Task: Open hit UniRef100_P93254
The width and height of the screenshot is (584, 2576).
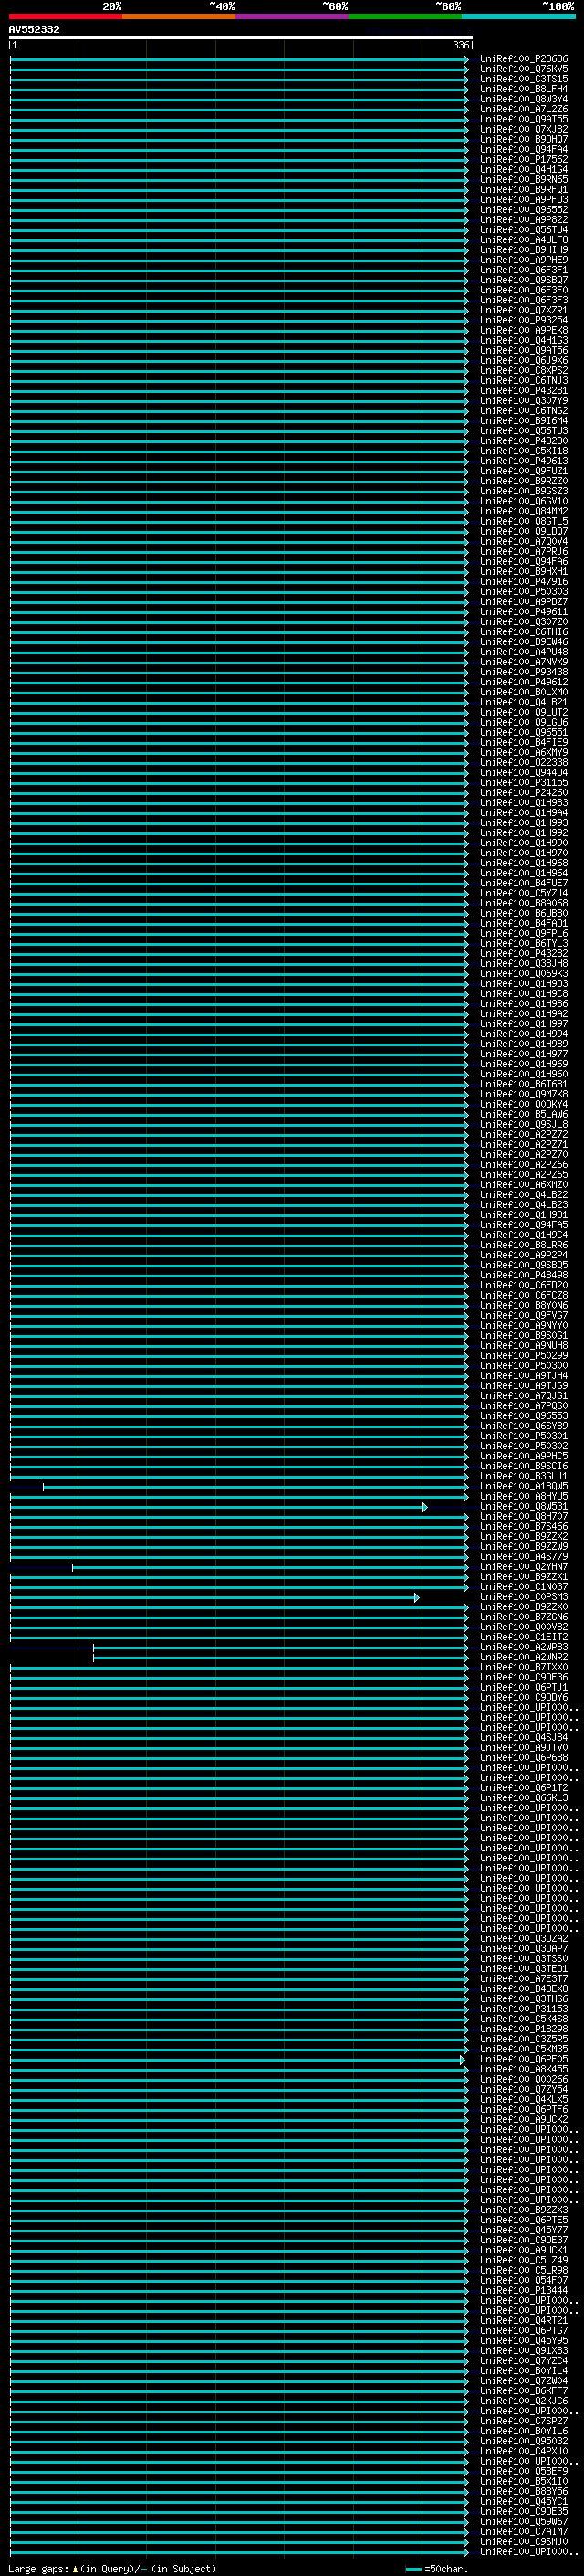Action: point(524,320)
